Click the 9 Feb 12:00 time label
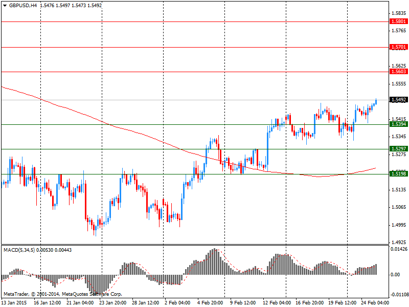 pos(243,303)
